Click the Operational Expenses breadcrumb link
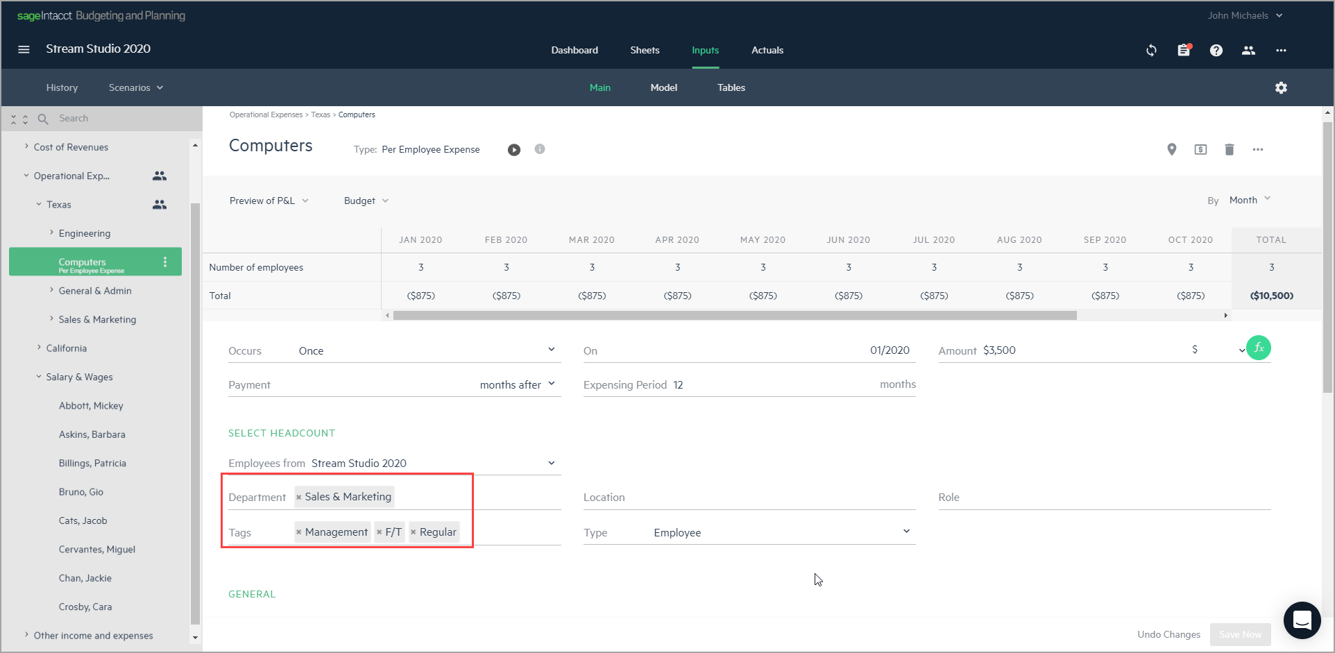The width and height of the screenshot is (1335, 653). (x=266, y=115)
